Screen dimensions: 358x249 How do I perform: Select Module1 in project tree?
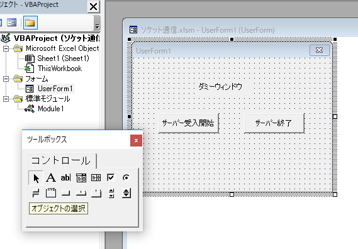51,109
